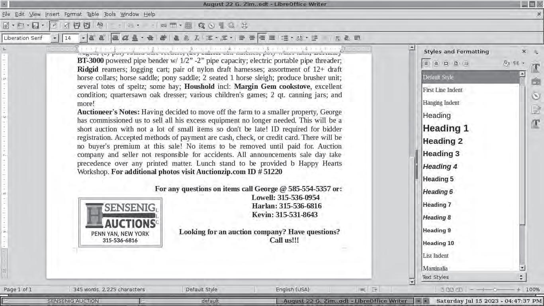Open numbered list dropdown arrow

(231, 38)
